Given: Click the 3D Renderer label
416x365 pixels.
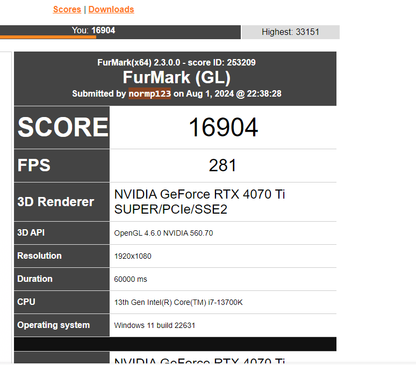Looking at the screenshot, I should coord(56,202).
